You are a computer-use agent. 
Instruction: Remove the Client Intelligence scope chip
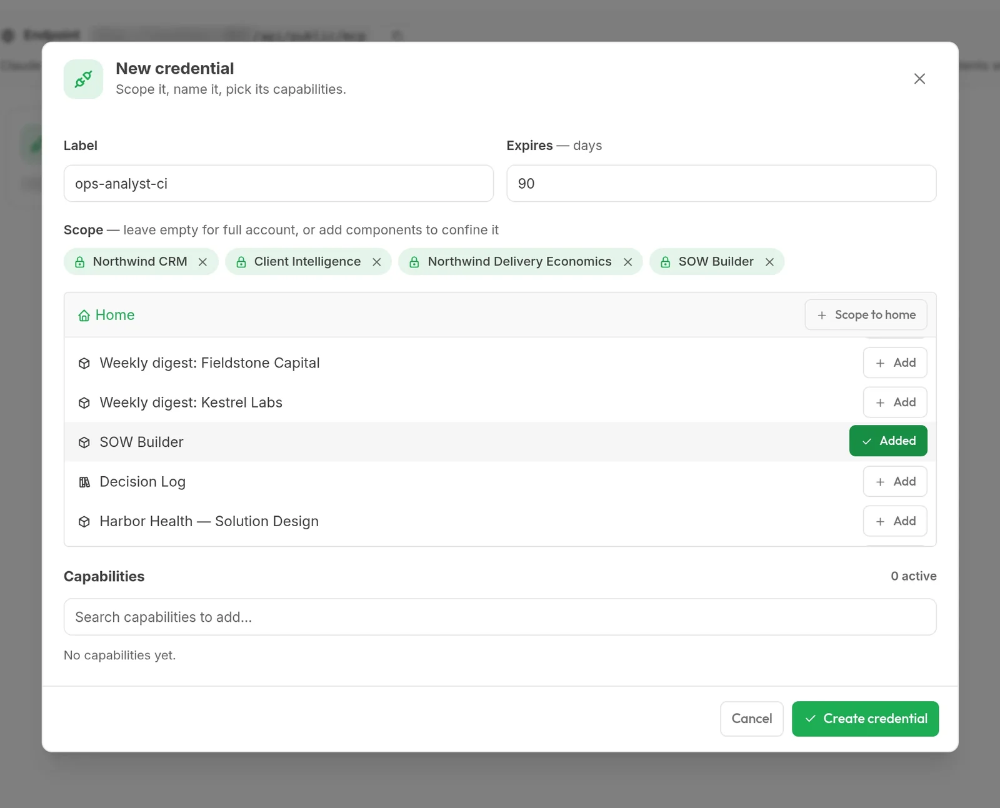coord(377,262)
